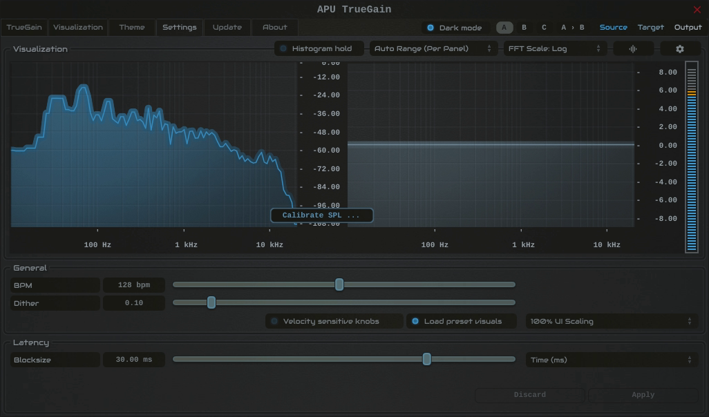Open visualization gear settings icon
709x417 pixels.
coord(680,49)
